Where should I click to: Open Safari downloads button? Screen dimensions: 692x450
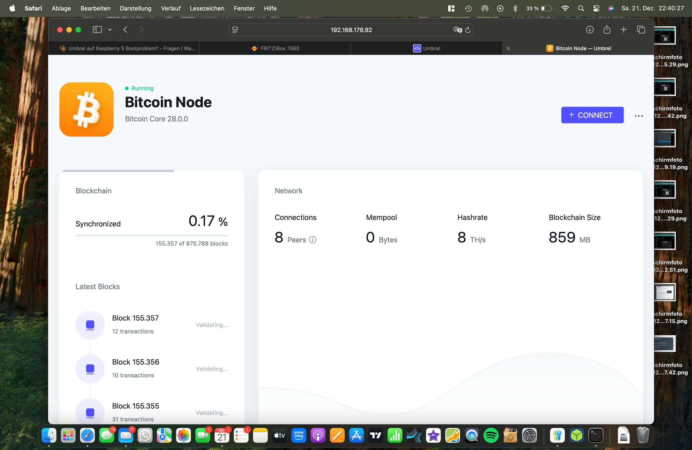pos(590,30)
